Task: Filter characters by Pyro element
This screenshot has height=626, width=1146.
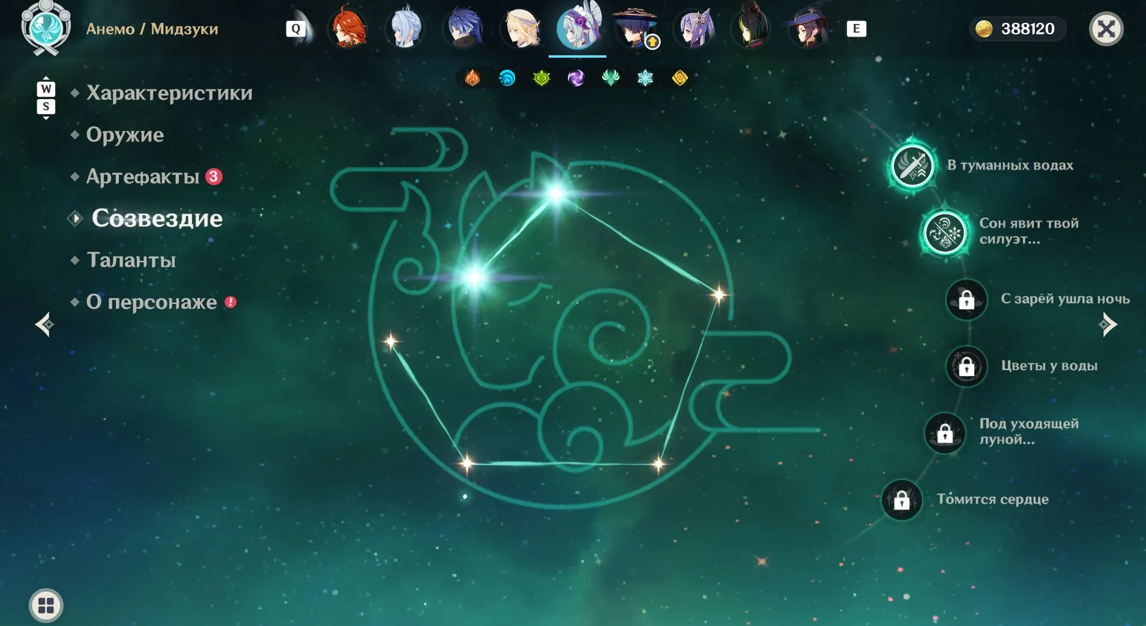Action: click(x=472, y=78)
